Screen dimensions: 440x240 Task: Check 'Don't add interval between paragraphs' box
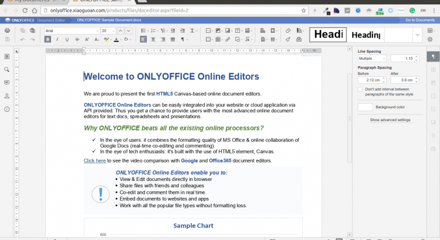click(360, 89)
